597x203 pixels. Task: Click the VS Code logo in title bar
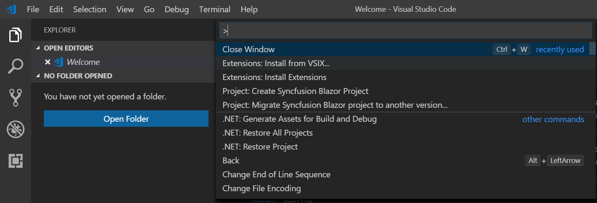(11, 9)
